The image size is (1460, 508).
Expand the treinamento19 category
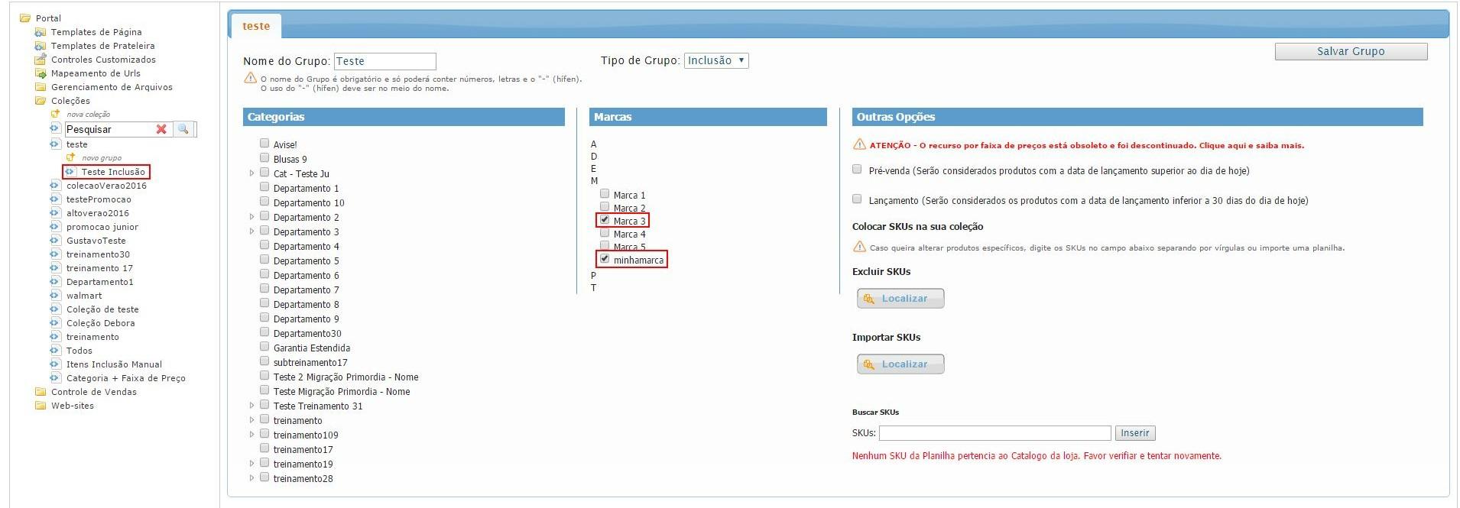251,464
